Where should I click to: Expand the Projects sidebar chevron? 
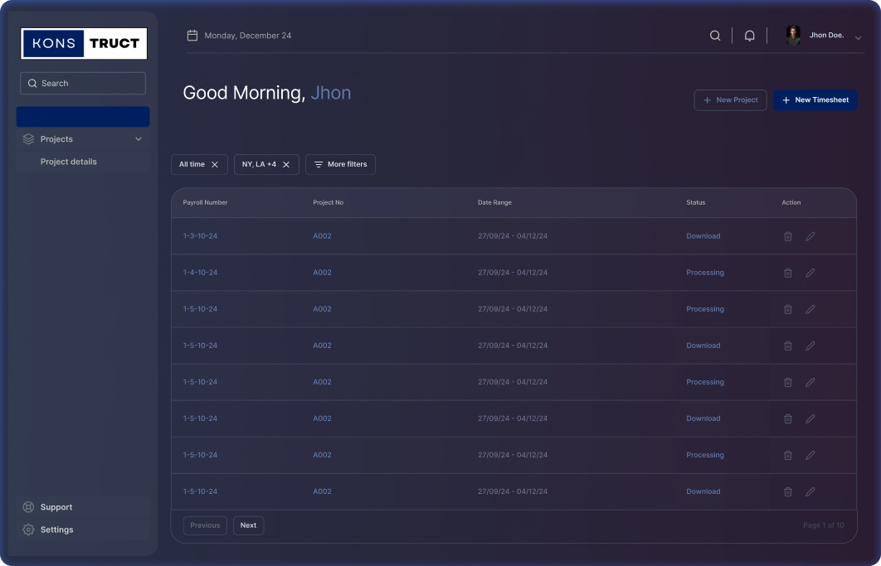139,139
